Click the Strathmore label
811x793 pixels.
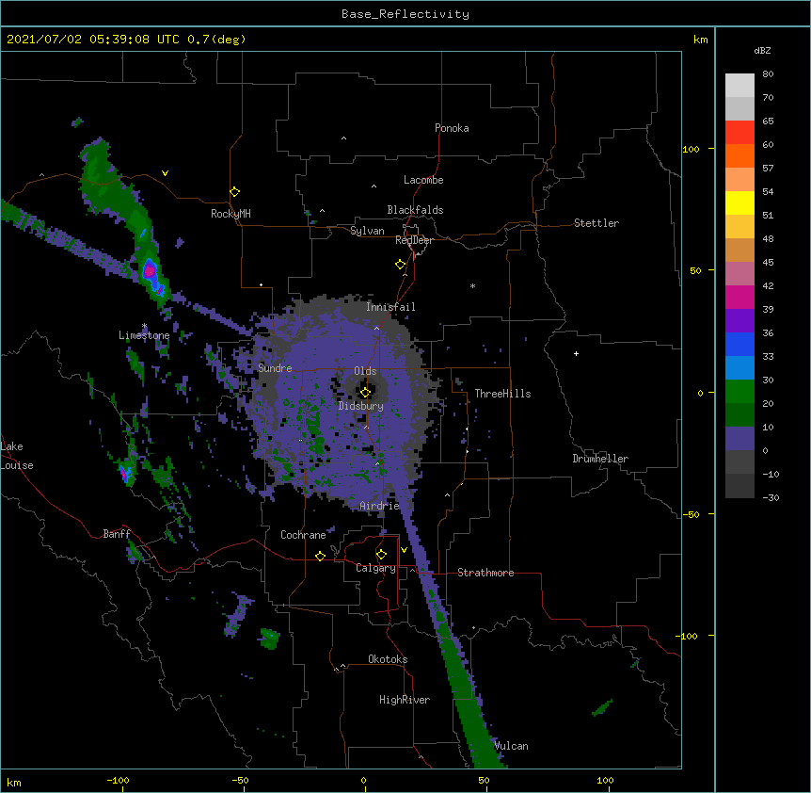click(485, 573)
